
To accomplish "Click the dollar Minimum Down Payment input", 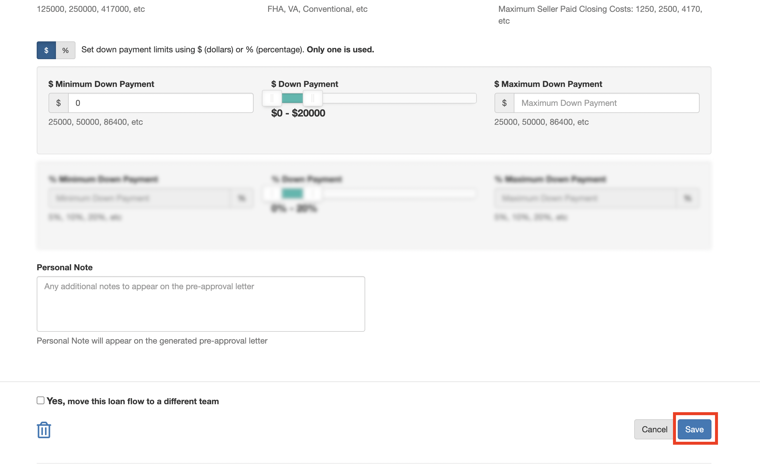I will [x=160, y=103].
